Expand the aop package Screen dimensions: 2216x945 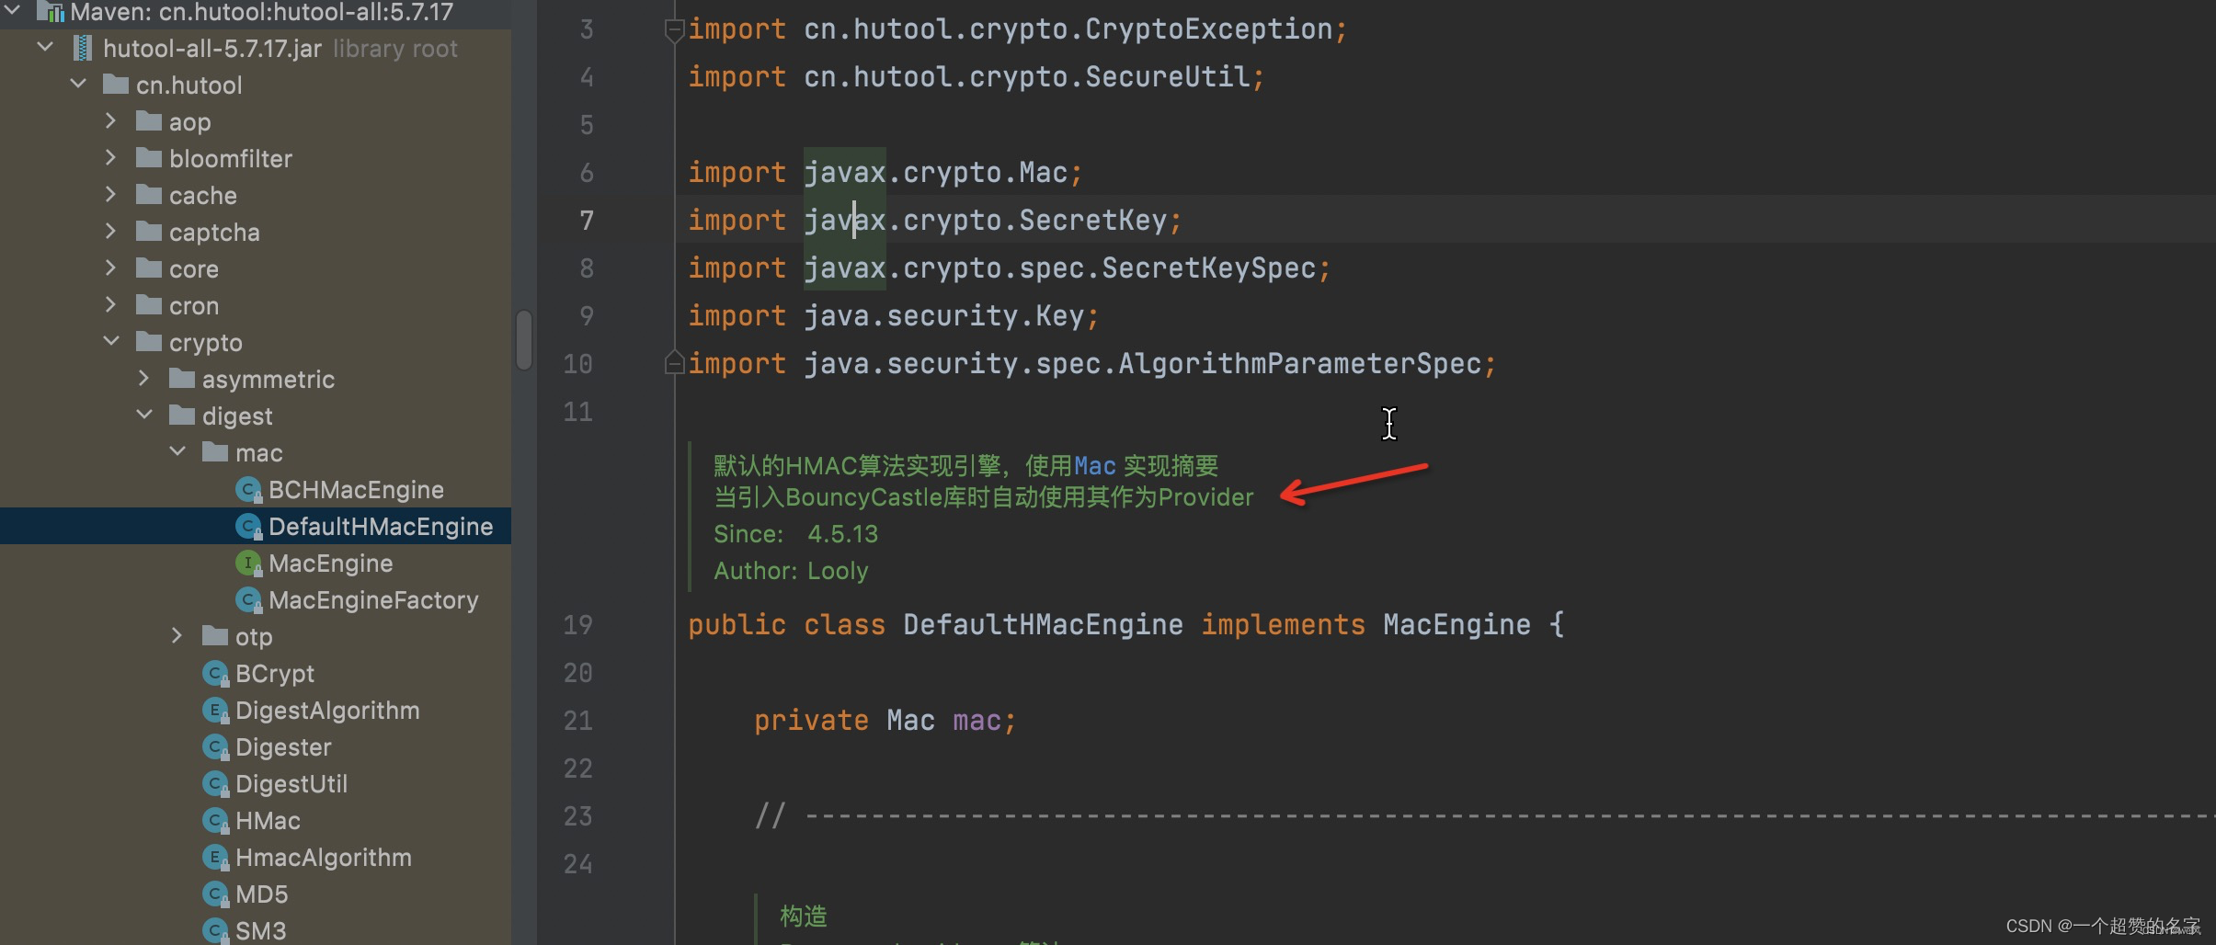click(111, 120)
